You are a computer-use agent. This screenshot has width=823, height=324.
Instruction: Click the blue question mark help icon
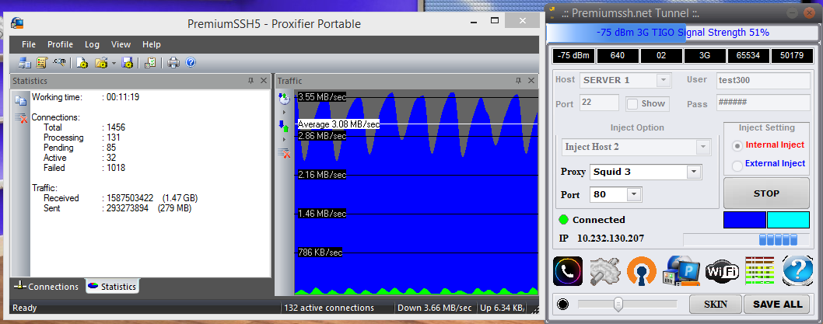coord(797,271)
